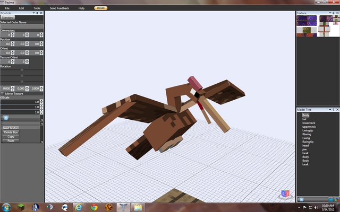Select Lwing in the Model Tree
This screenshot has width=340, height=212.
tap(306, 138)
